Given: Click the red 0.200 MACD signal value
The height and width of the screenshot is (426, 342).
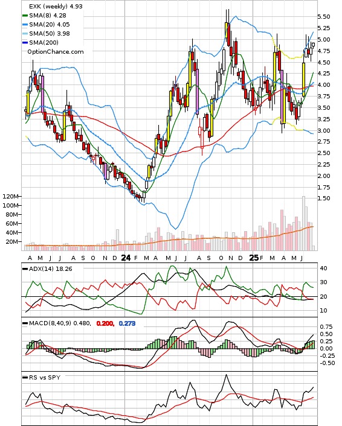Looking at the screenshot, I should pos(105,323).
